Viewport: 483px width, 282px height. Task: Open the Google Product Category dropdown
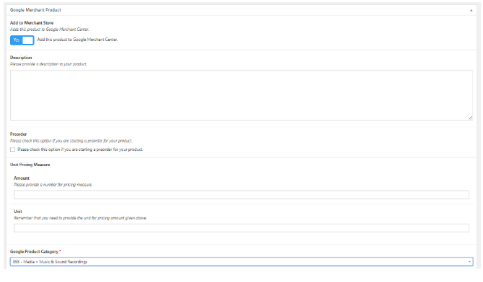[x=241, y=262]
